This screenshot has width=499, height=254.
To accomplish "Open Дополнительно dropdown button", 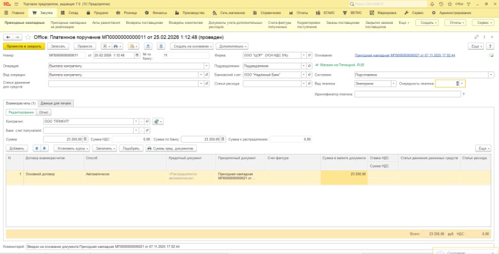I will pos(232,46).
